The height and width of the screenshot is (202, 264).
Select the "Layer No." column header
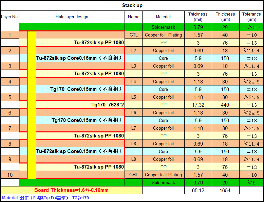(x=10, y=17)
